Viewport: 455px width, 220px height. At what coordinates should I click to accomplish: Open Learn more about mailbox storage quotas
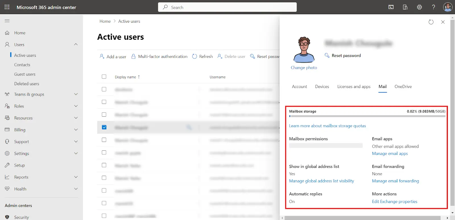click(x=327, y=126)
